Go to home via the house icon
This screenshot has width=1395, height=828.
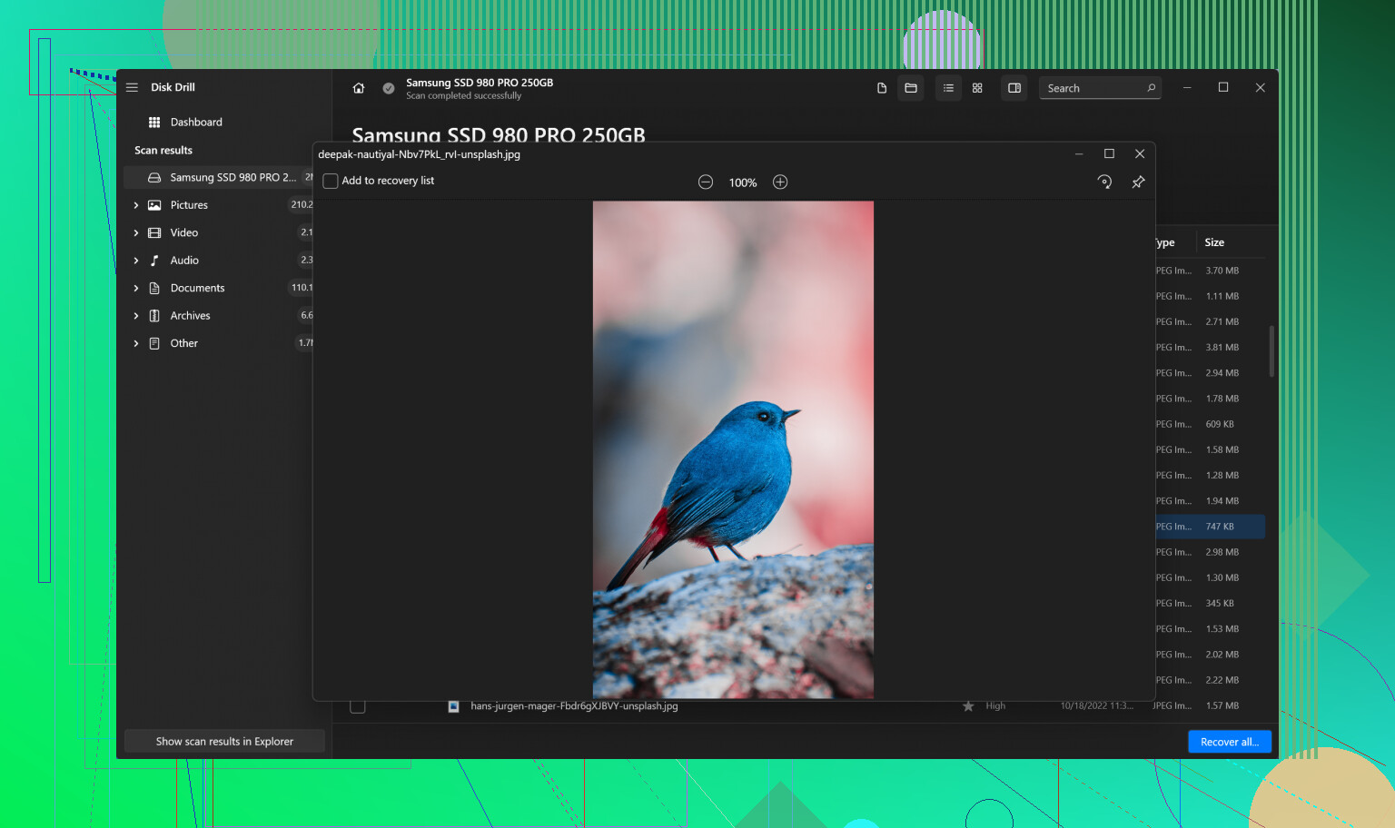359,88
